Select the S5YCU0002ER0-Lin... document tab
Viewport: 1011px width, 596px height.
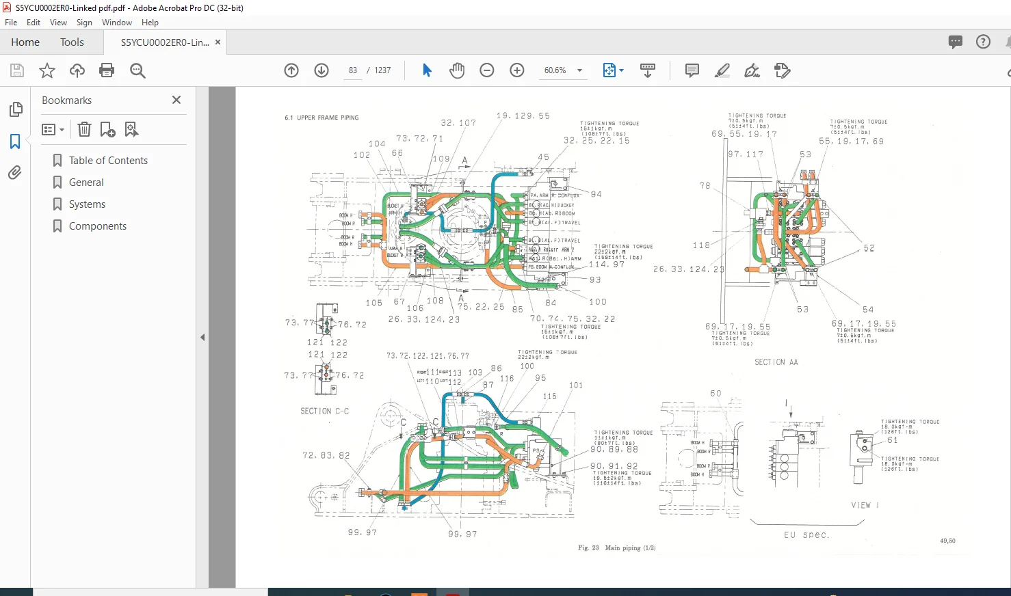pyautogui.click(x=165, y=42)
